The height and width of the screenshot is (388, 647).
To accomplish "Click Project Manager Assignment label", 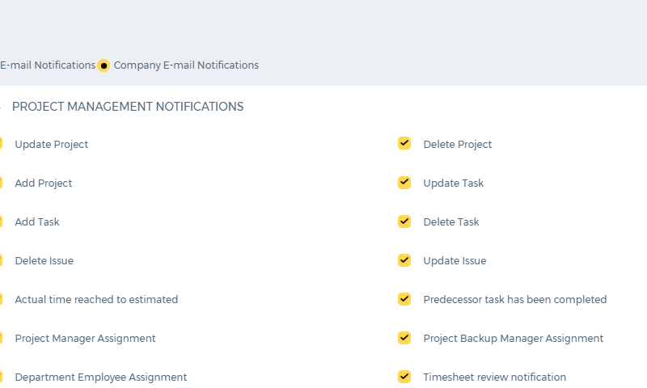I will 86,338.
